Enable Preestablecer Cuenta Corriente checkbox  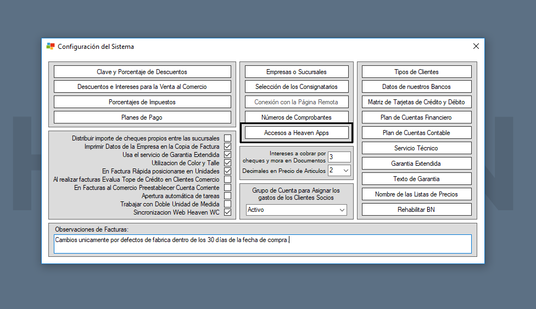pos(228,187)
